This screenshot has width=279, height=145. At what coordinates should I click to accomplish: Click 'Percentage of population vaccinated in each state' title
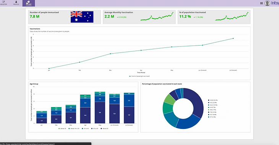click(x=162, y=84)
